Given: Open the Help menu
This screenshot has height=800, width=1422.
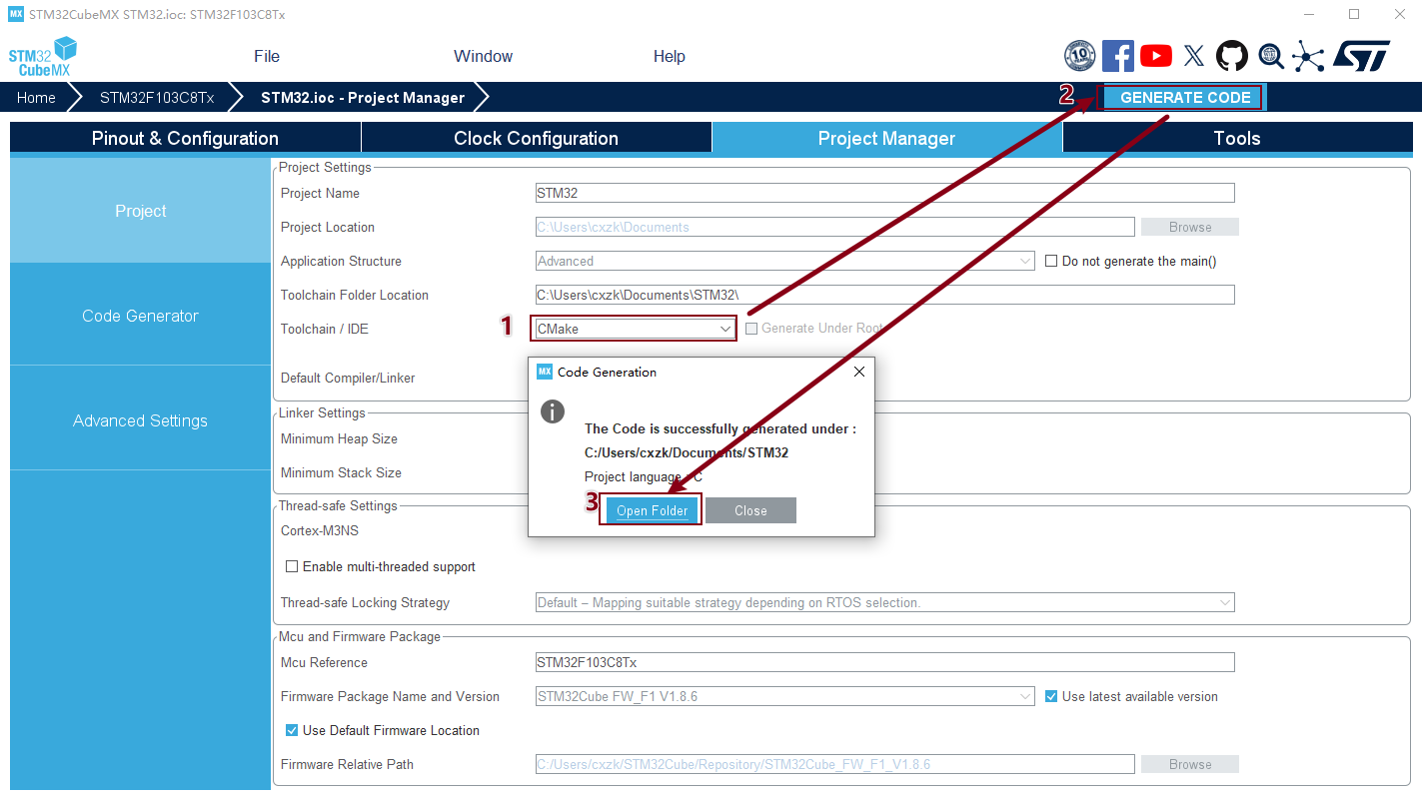Looking at the screenshot, I should tap(670, 56).
